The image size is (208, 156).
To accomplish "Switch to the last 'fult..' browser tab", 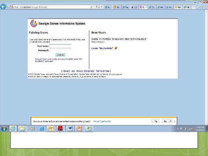I will point(187,7).
